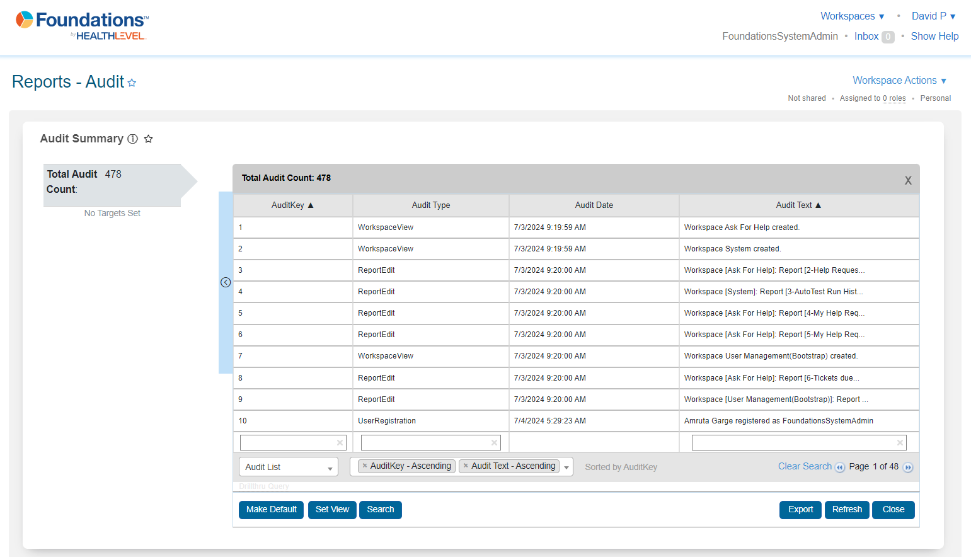The width and height of the screenshot is (971, 557).
Task: Click the Export button
Action: [x=800, y=510]
